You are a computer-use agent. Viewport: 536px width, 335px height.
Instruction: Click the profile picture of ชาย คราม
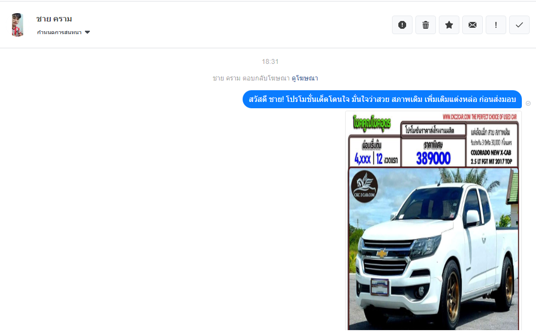point(17,25)
